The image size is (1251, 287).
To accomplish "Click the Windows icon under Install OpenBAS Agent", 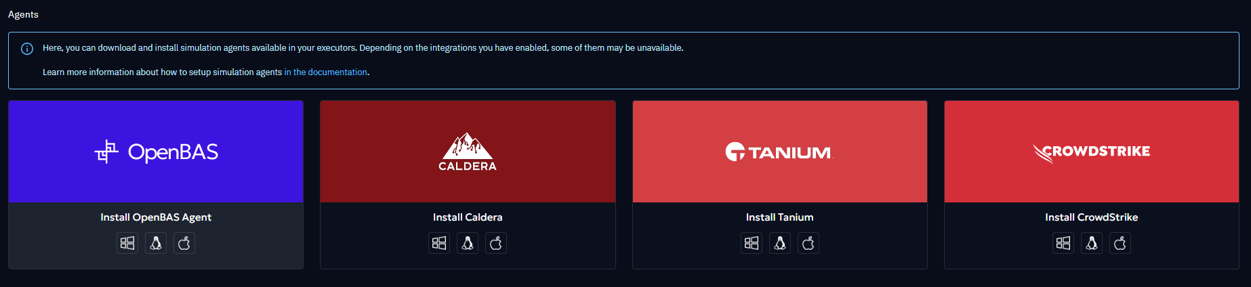I will tap(127, 243).
